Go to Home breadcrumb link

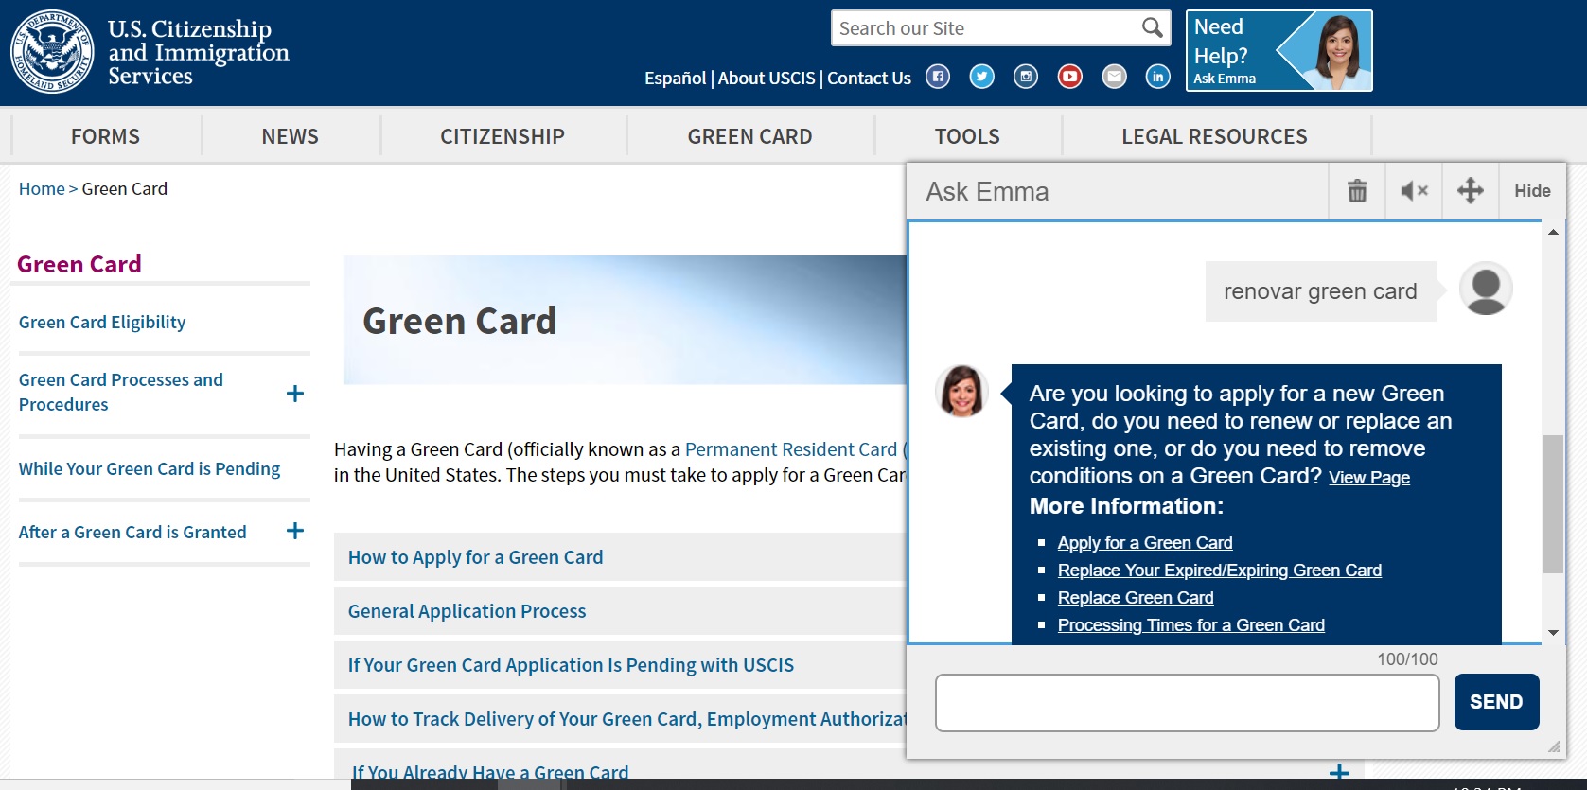(x=42, y=189)
